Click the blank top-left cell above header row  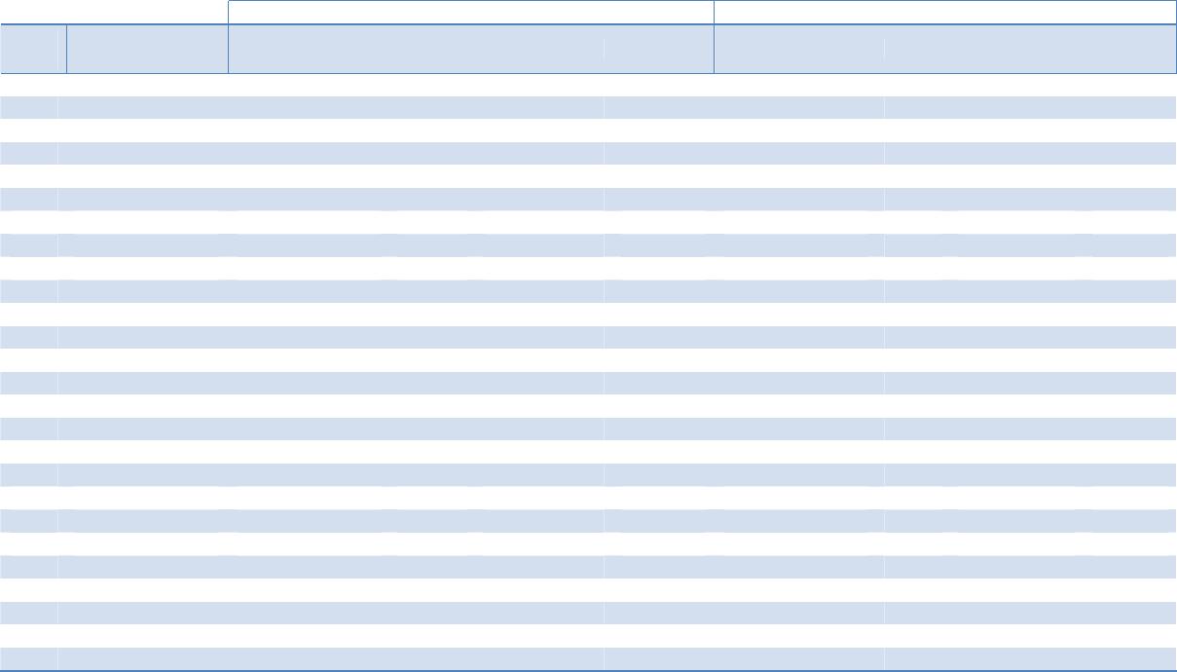114,12
